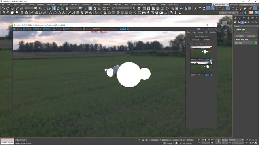Collapse the Name and Color rollout

coord(242,40)
